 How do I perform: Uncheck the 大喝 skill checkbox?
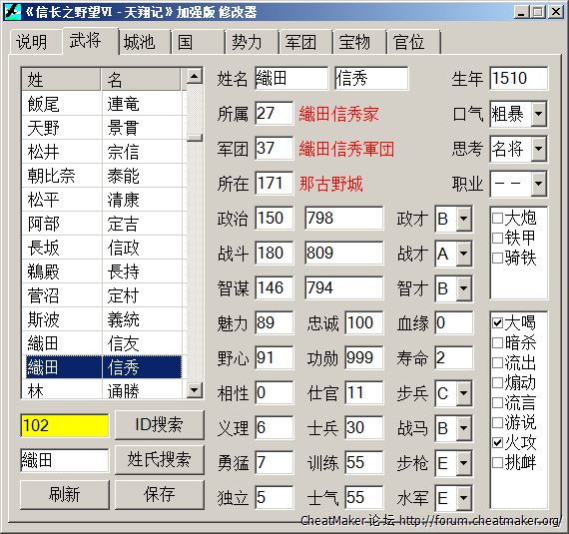click(x=497, y=322)
